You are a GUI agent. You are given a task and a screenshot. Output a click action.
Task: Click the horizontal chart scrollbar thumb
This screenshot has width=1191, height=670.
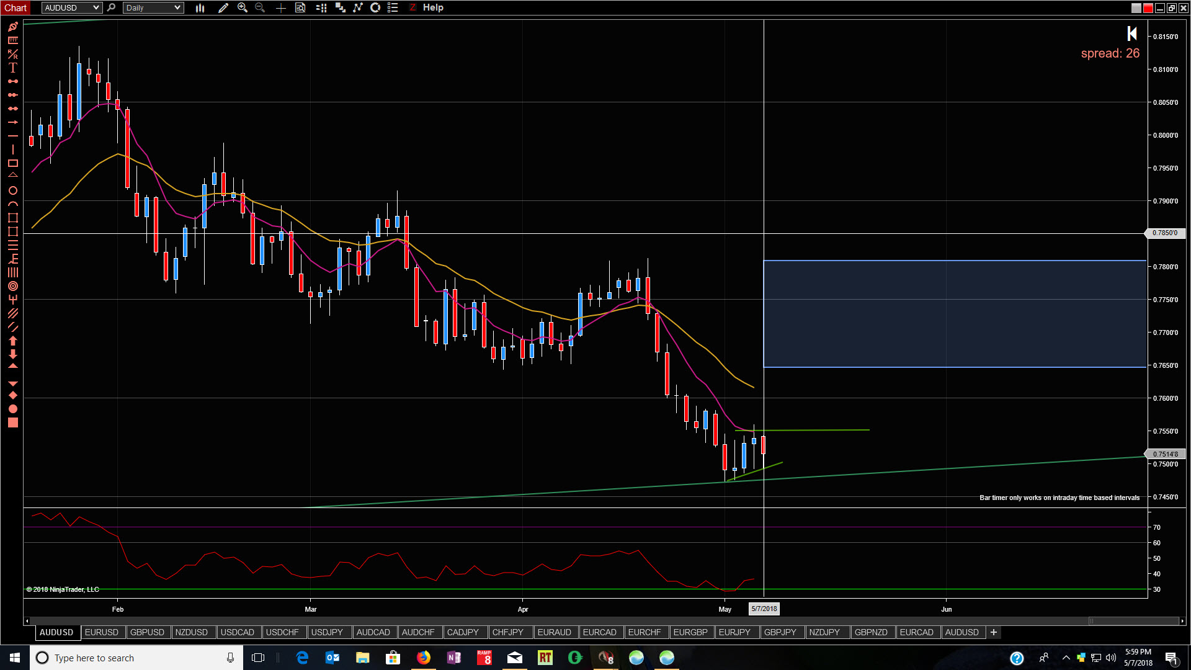[x=1133, y=621]
